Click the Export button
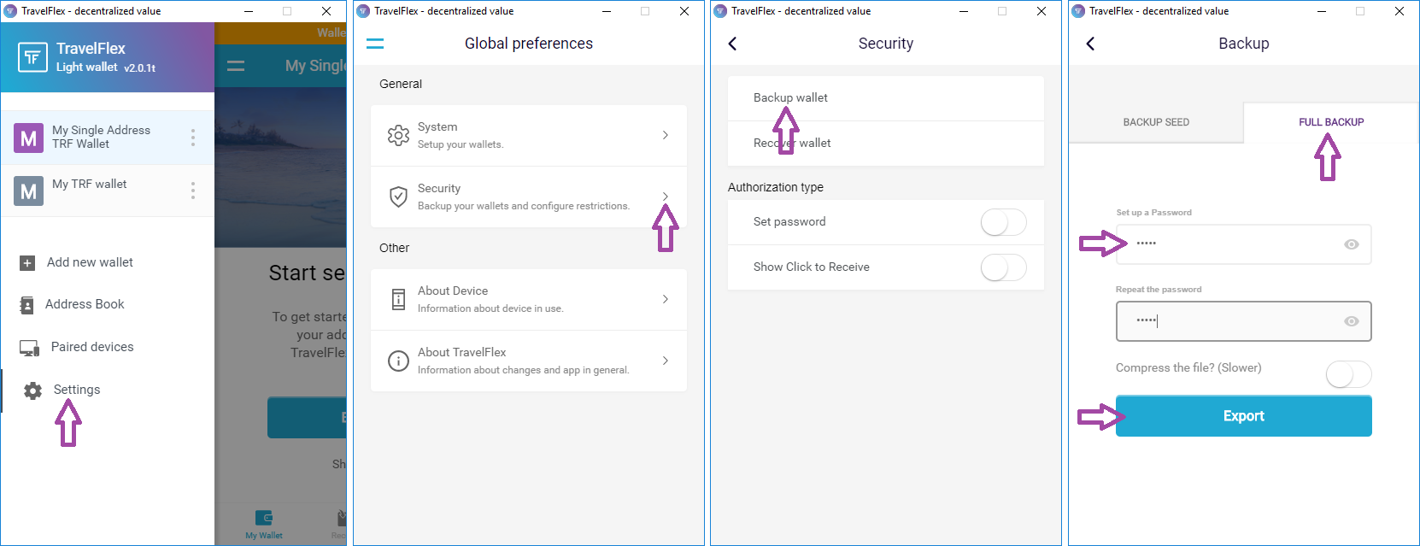 coord(1243,416)
